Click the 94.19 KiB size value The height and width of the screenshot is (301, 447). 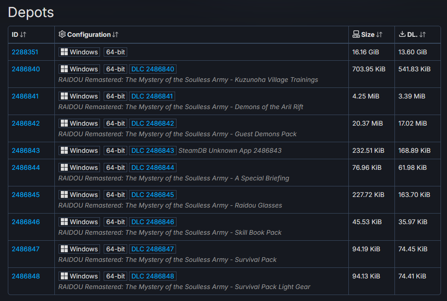coord(366,249)
